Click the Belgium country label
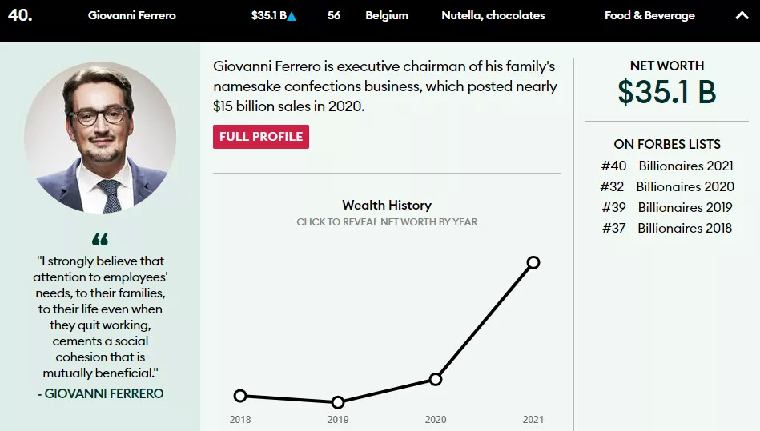 tap(387, 15)
